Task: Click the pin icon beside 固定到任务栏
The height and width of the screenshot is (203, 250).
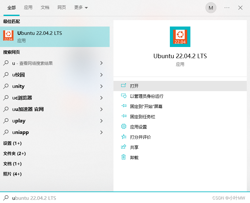Action: [x=124, y=116]
